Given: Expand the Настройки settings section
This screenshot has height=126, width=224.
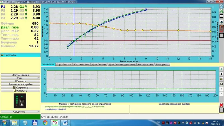Looking at the screenshot, I should [x=20, y=55].
